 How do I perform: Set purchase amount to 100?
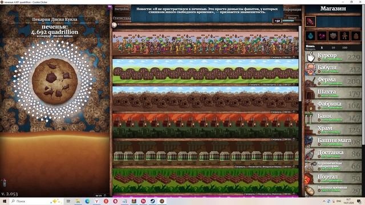344,48
